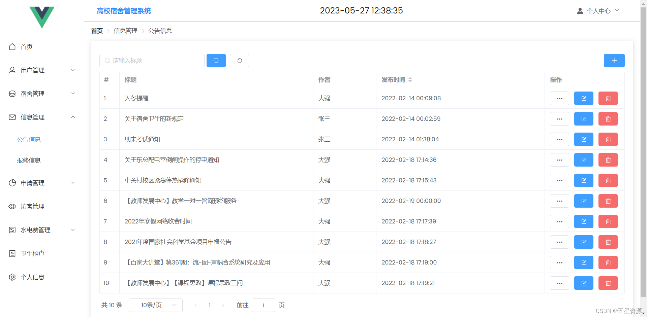Image resolution: width=647 pixels, height=317 pixels.
Task: Collapse the 信息管理 sidebar menu
Action: (x=42, y=117)
